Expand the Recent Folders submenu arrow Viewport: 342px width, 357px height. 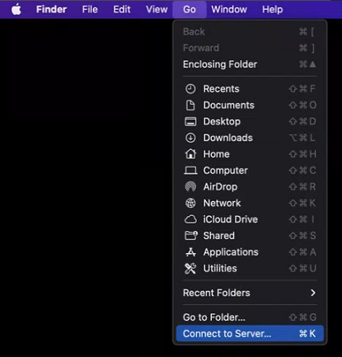pos(313,293)
